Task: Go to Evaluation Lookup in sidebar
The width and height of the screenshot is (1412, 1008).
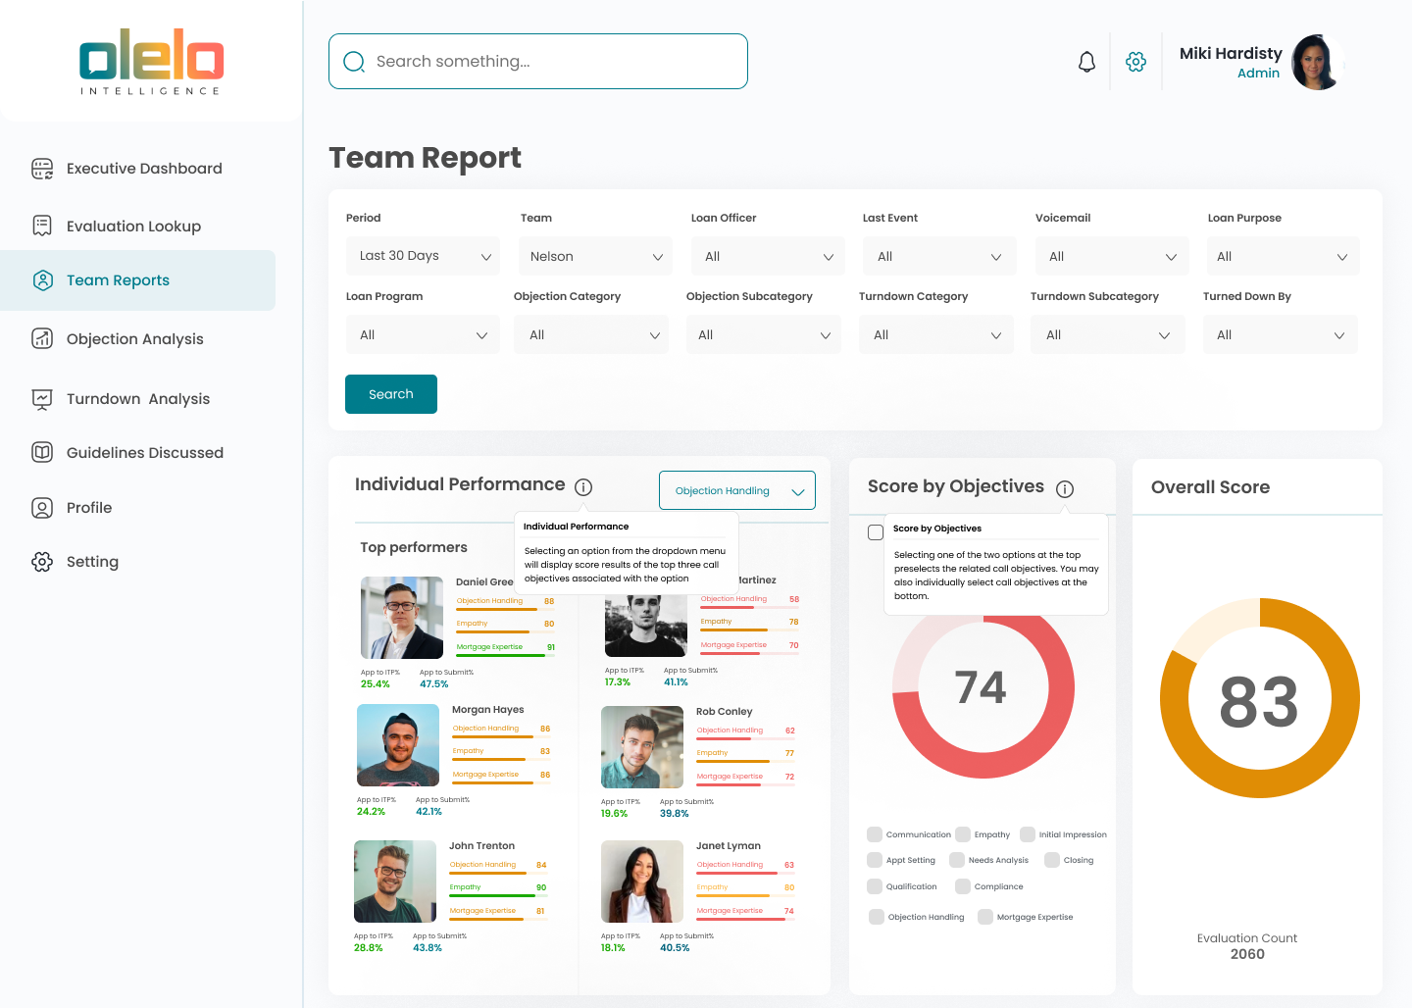Action: click(x=133, y=226)
